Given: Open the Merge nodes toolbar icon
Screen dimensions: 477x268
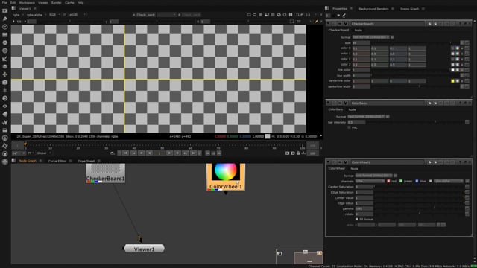Looking at the screenshot, I should [5, 66].
